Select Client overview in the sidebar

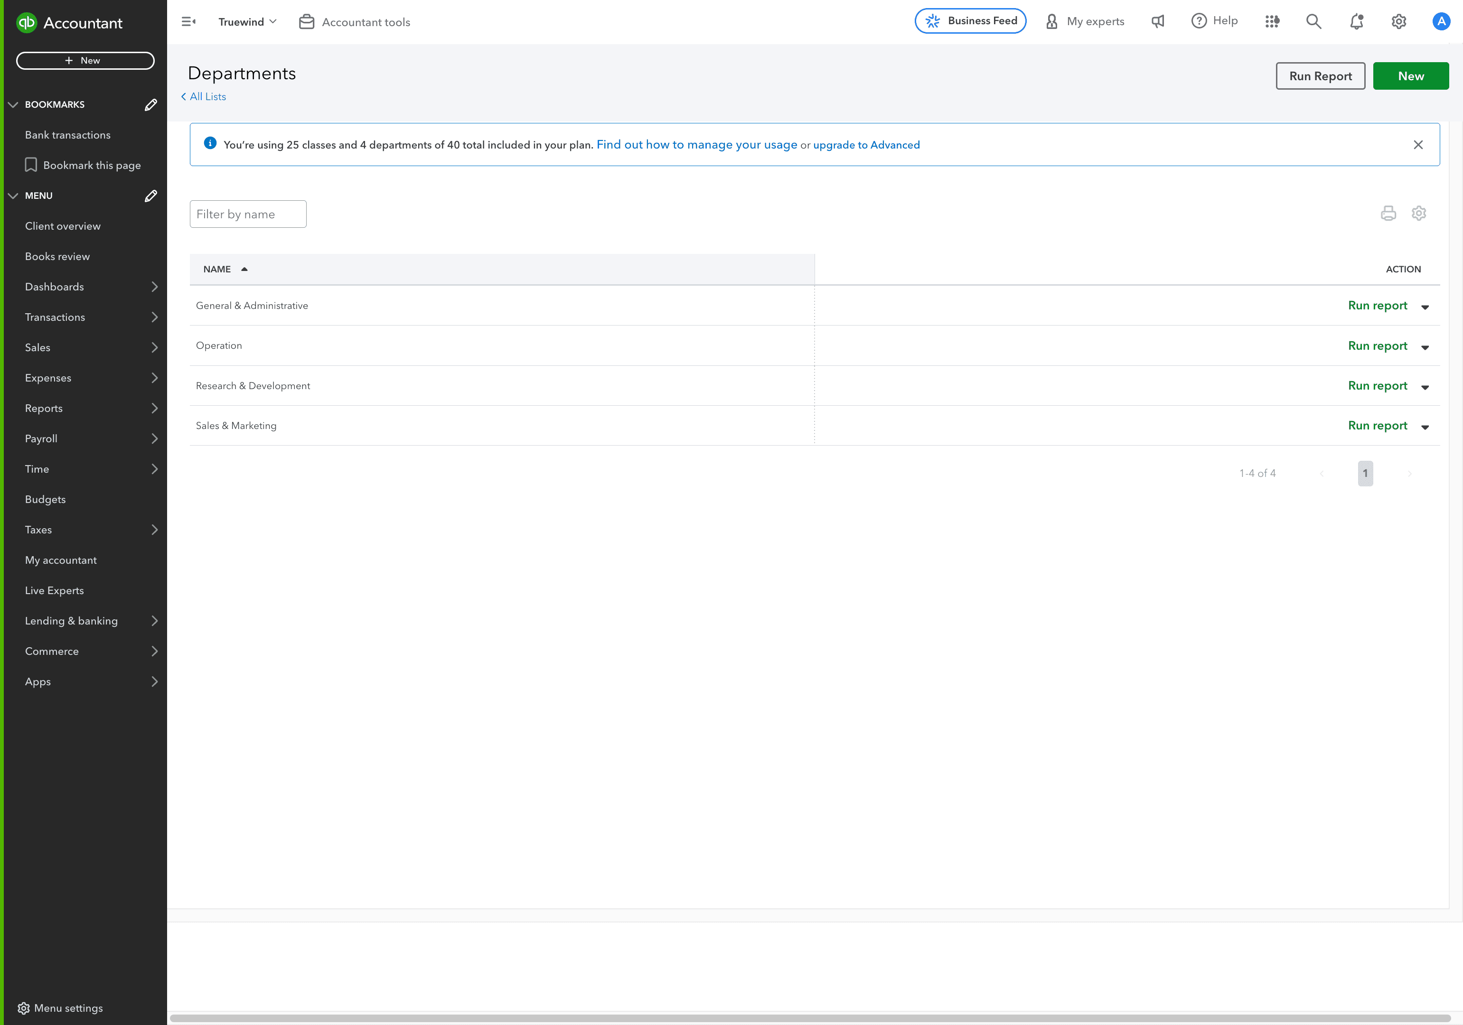click(x=63, y=225)
